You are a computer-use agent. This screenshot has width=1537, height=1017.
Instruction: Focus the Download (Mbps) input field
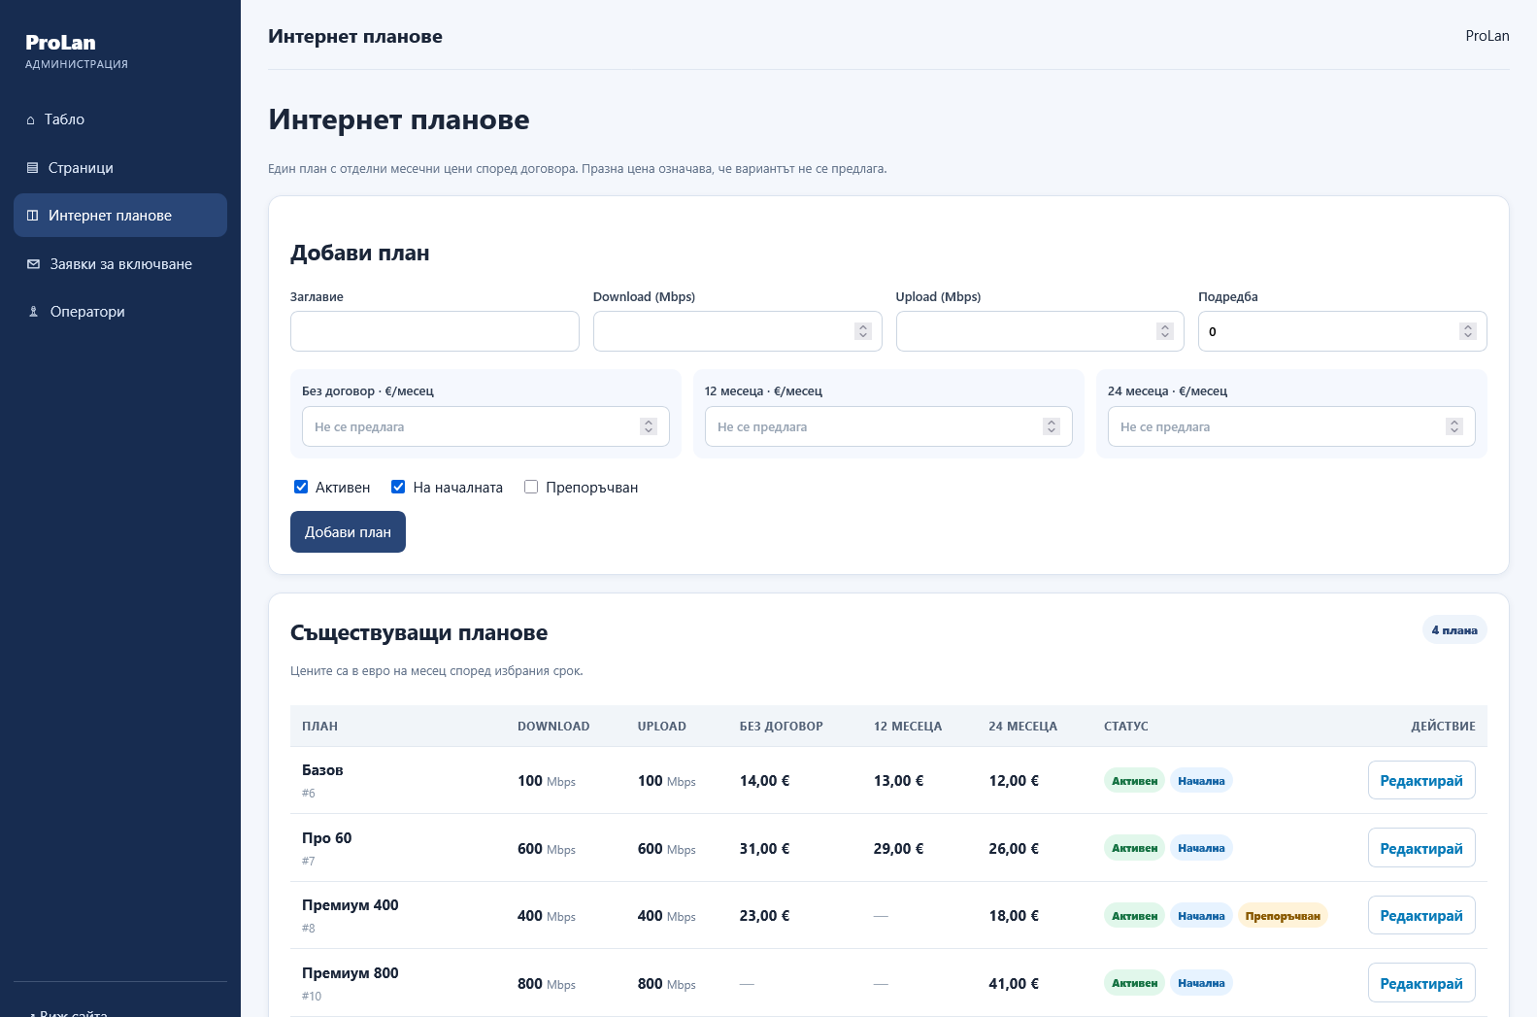pos(738,331)
